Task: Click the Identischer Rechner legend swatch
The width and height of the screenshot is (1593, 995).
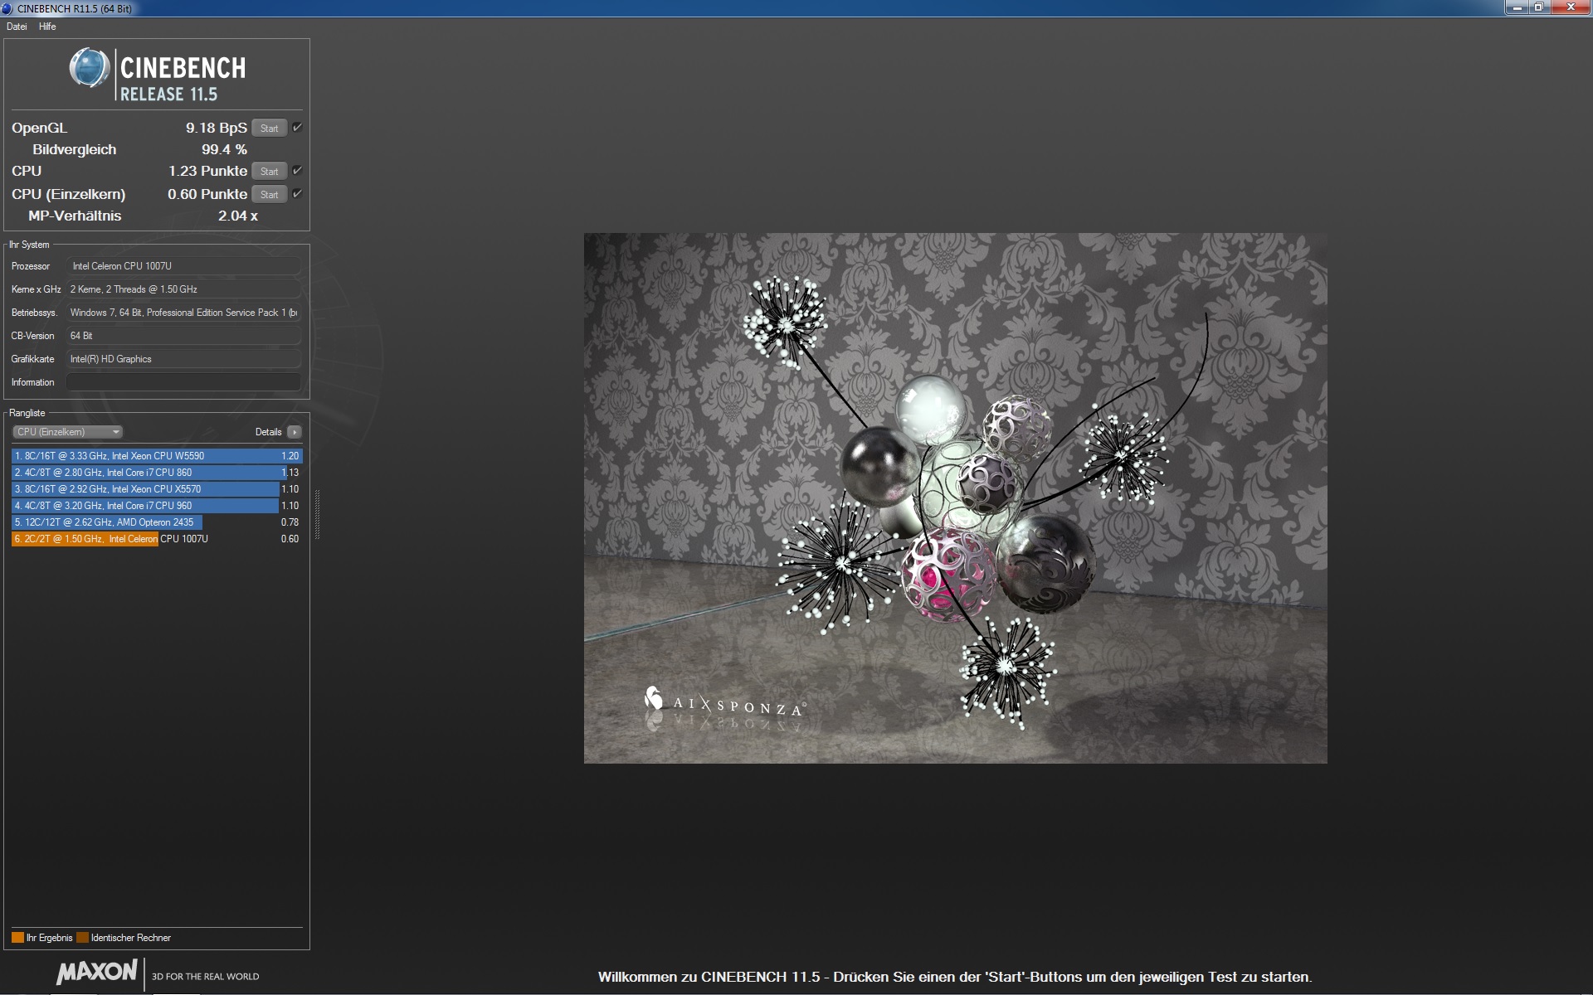Action: coord(82,938)
